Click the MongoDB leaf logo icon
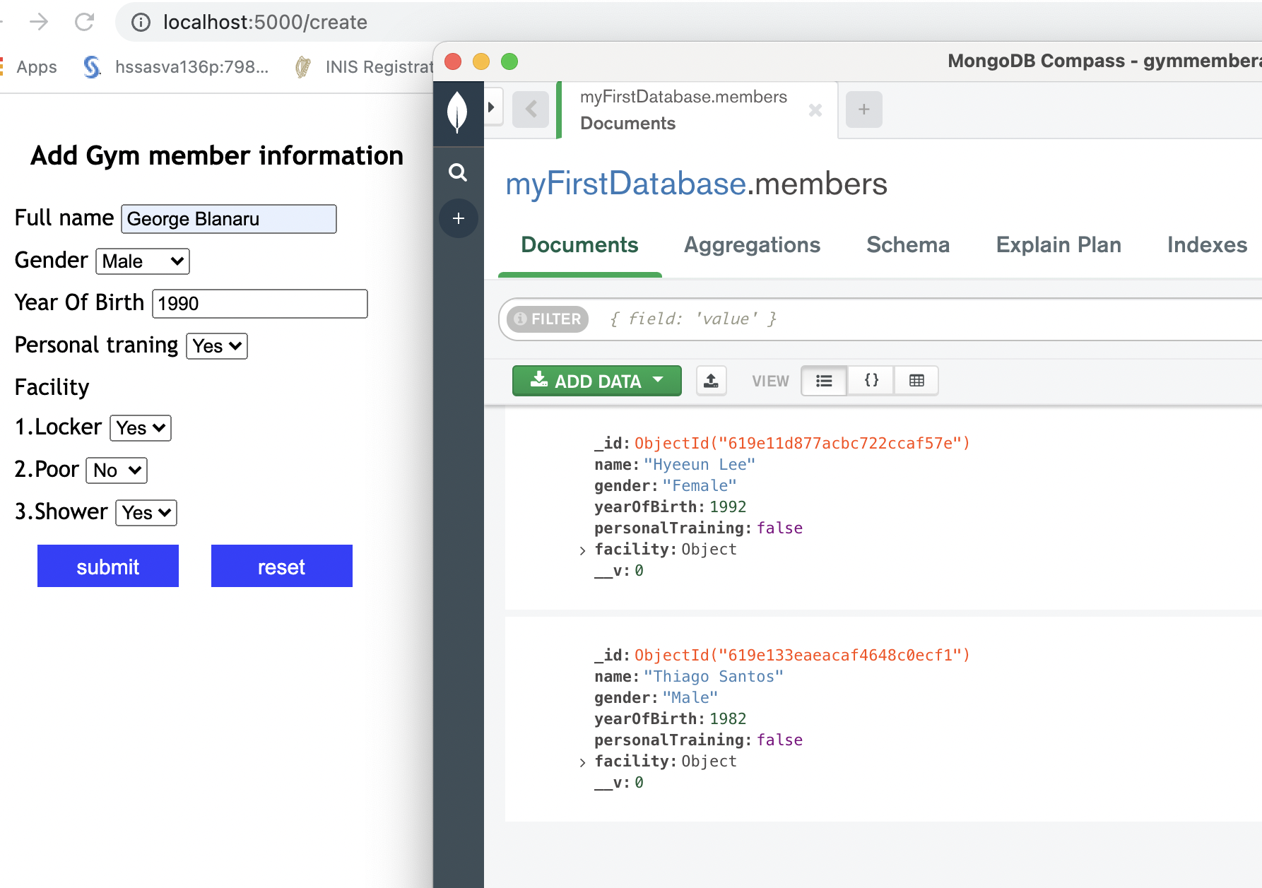1262x888 pixels. pos(458,112)
